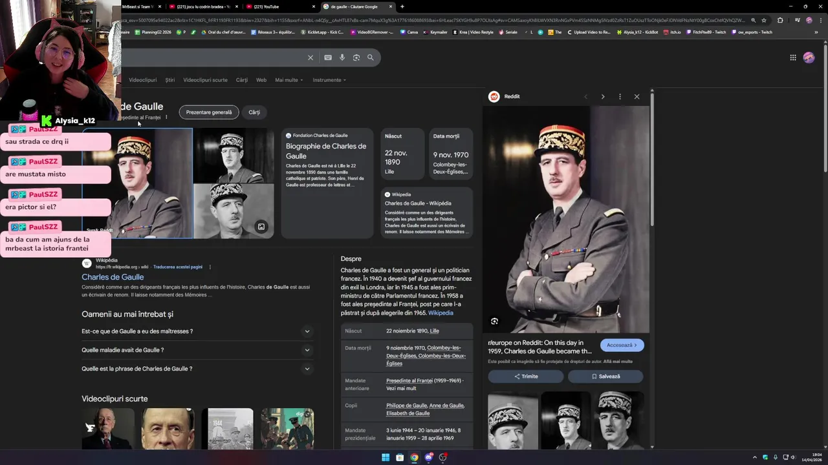
Task: Show hidden system tray icons
Action: click(754, 457)
